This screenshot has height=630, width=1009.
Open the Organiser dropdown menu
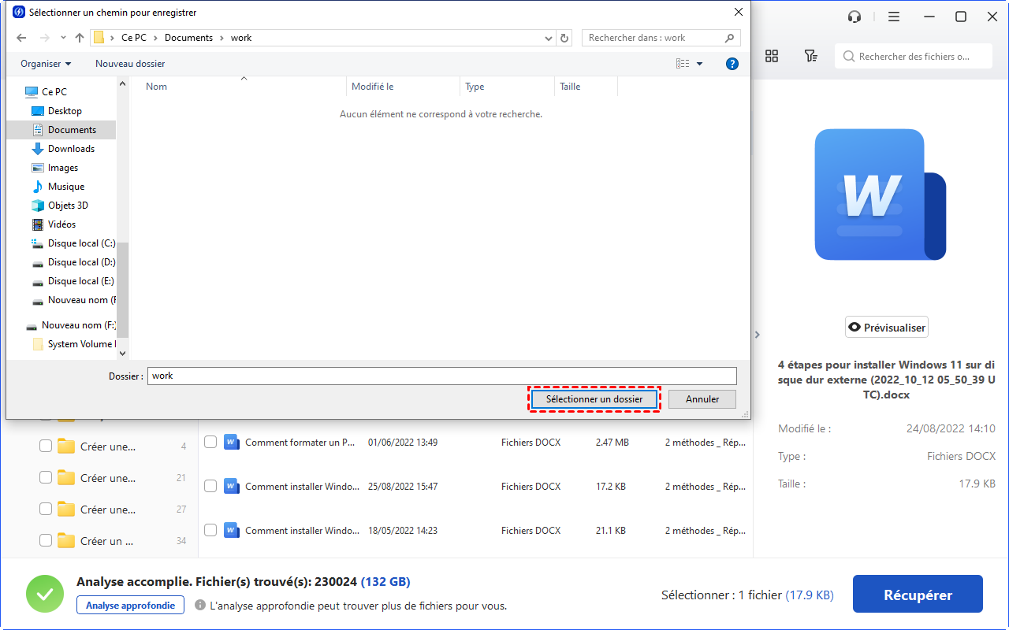click(46, 64)
